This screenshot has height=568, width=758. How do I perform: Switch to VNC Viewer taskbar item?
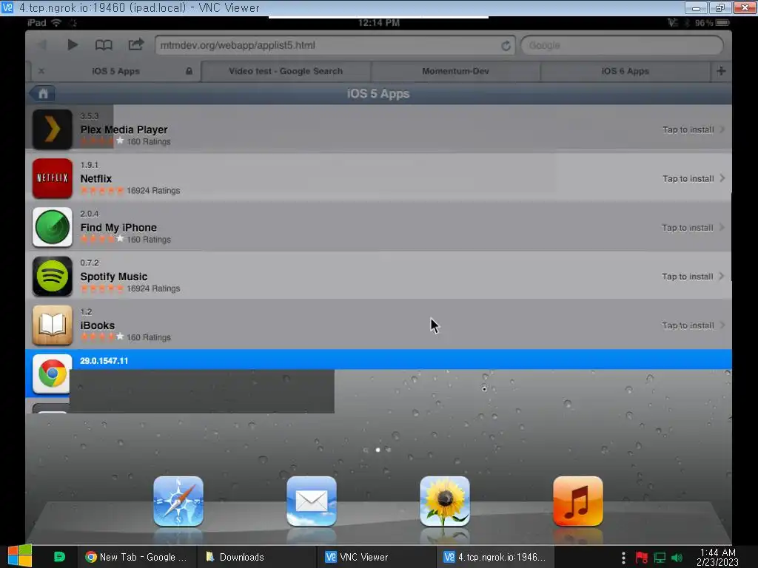(x=376, y=557)
